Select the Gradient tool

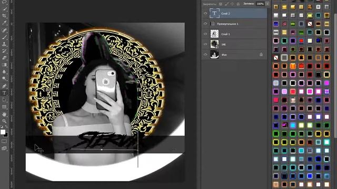click(x=4, y=65)
